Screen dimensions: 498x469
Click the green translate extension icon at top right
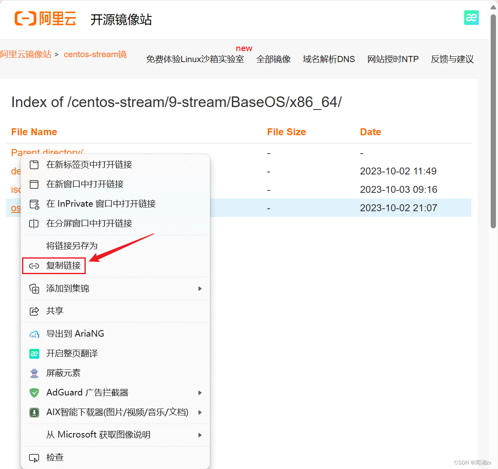(x=471, y=18)
